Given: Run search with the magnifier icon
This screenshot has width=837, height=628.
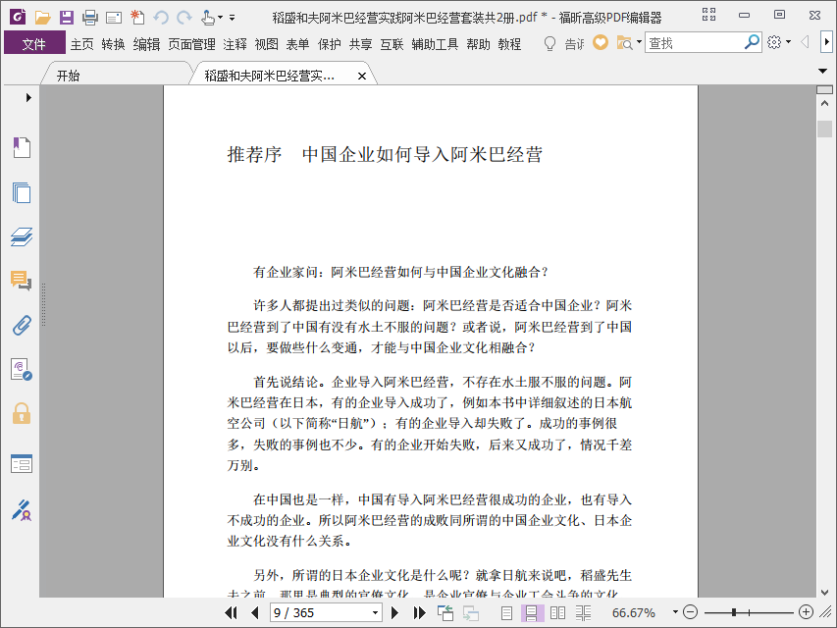Looking at the screenshot, I should click(752, 42).
